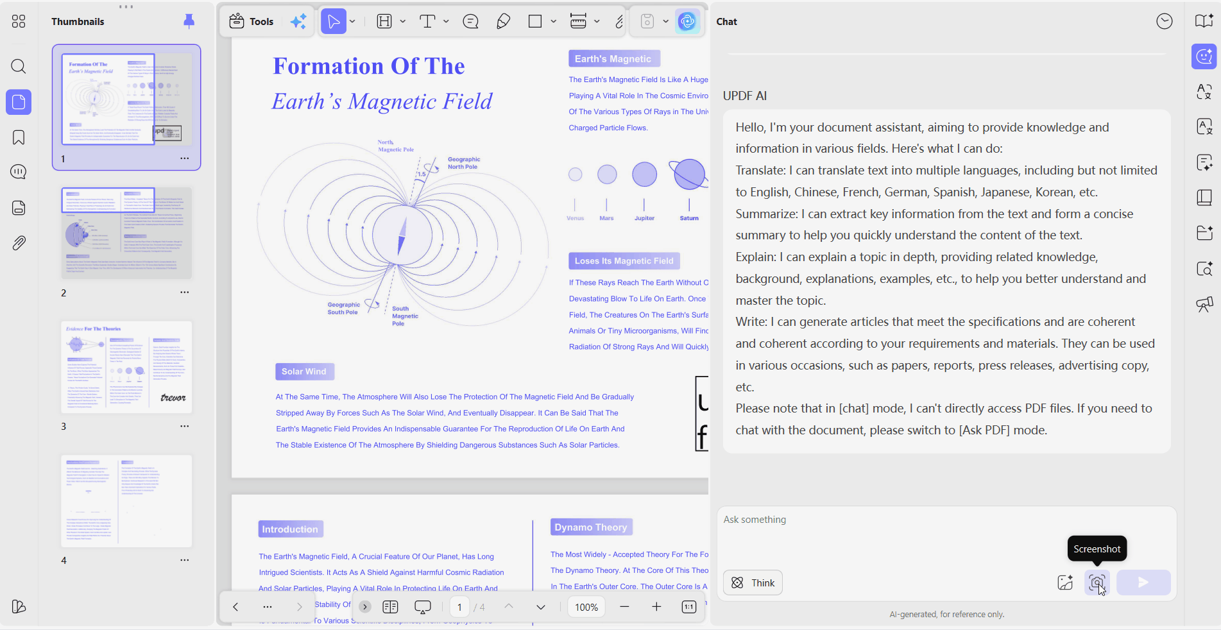Image resolution: width=1221 pixels, height=630 pixels.
Task: Open the search panel in left sidebar
Action: point(19,66)
